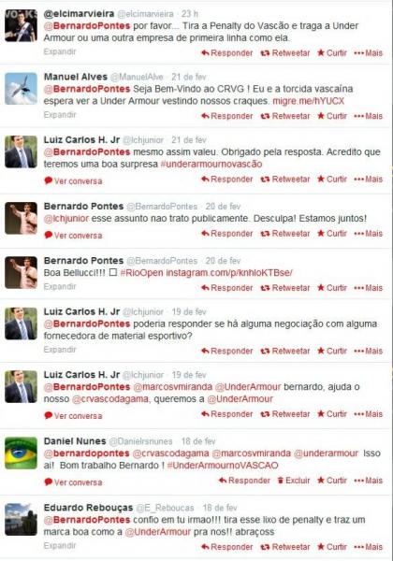Reply to @elcimarvieira's tweet

(x=227, y=53)
